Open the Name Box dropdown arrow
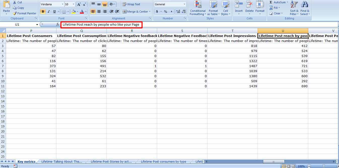The height and width of the screenshot is (168, 339). [37, 24]
